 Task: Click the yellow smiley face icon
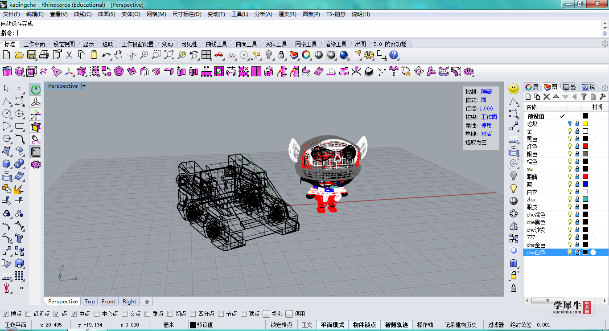point(514,89)
